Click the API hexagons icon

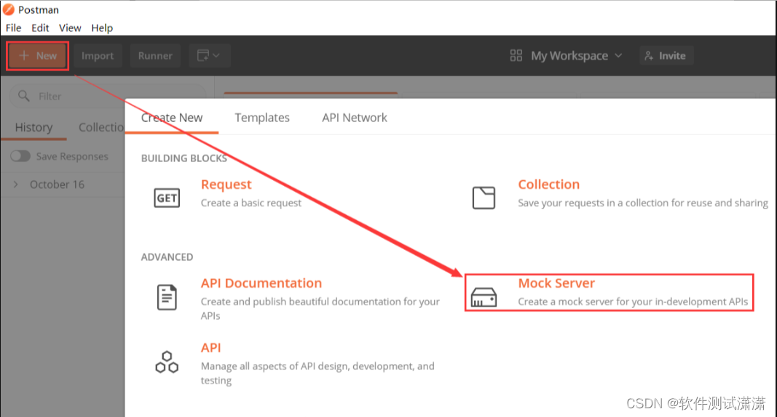(167, 363)
